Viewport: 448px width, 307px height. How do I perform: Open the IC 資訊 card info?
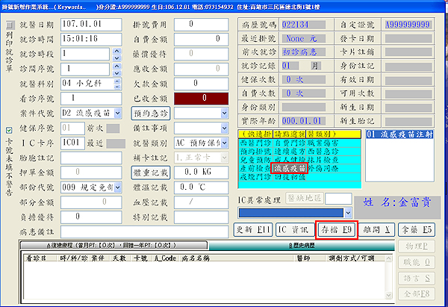293,228
